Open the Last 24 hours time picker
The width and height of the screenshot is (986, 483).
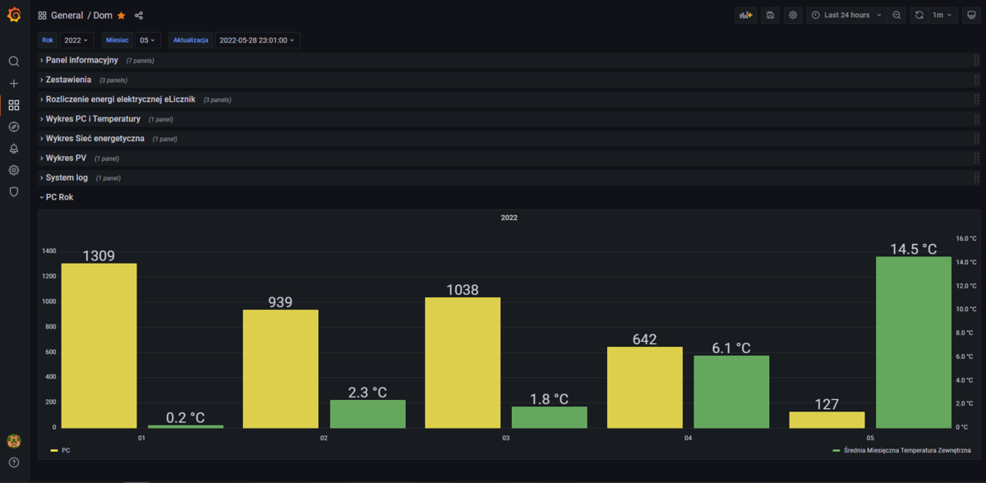coord(846,15)
